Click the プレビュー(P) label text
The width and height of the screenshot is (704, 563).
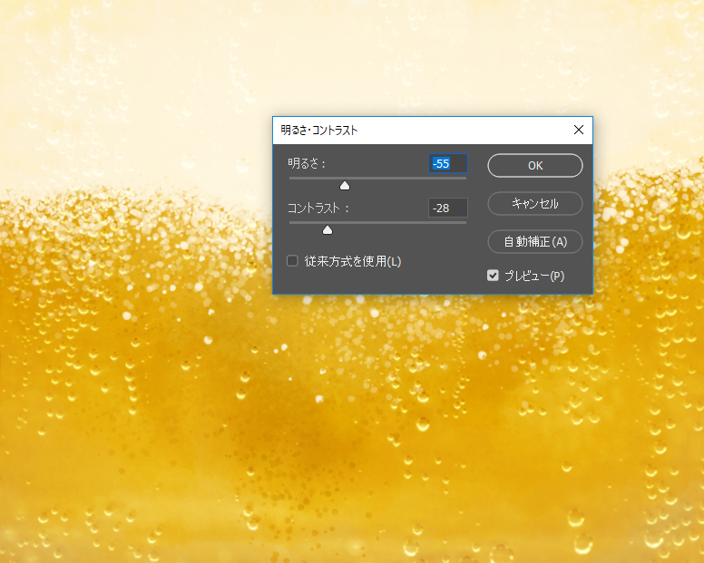533,276
